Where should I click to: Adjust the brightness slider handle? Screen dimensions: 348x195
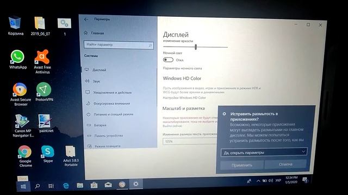(196, 47)
